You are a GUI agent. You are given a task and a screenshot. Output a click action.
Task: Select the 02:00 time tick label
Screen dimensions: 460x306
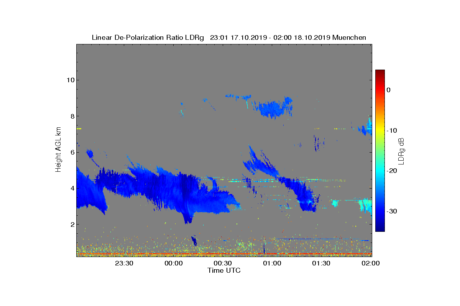pos(371,263)
